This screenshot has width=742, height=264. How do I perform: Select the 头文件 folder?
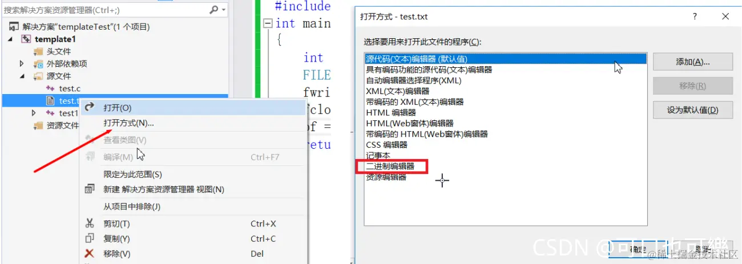58,51
